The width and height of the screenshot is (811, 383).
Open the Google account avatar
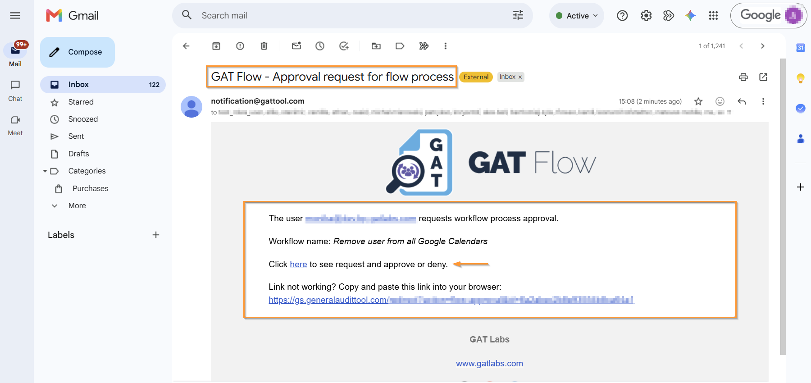click(x=793, y=15)
